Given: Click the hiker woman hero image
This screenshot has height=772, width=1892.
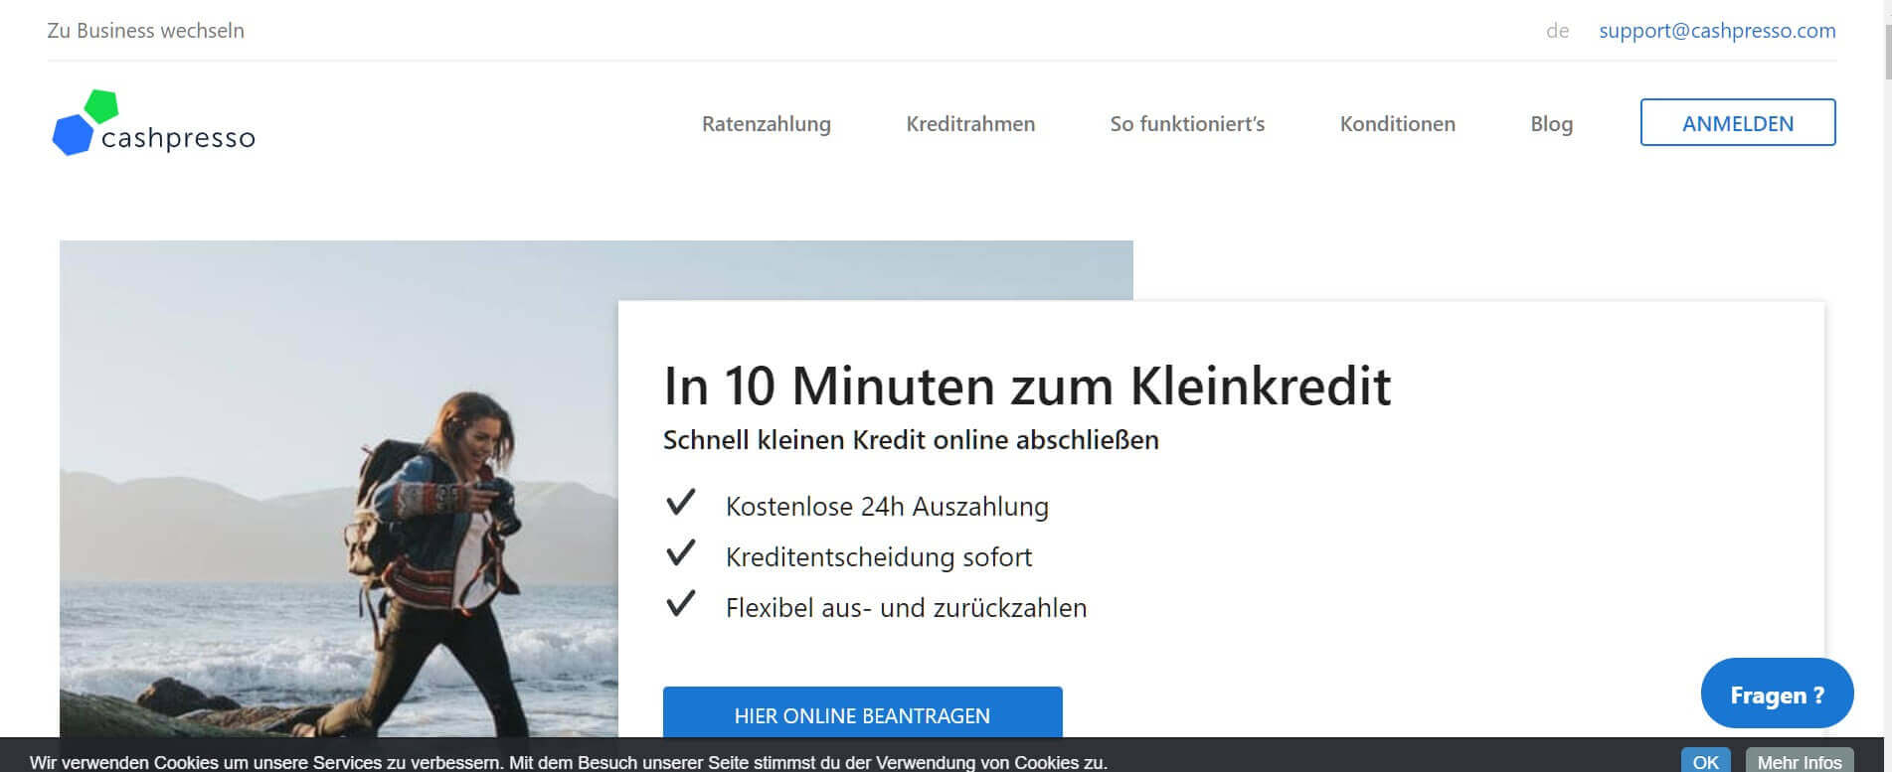Looking at the screenshot, I should pyautogui.click(x=338, y=487).
